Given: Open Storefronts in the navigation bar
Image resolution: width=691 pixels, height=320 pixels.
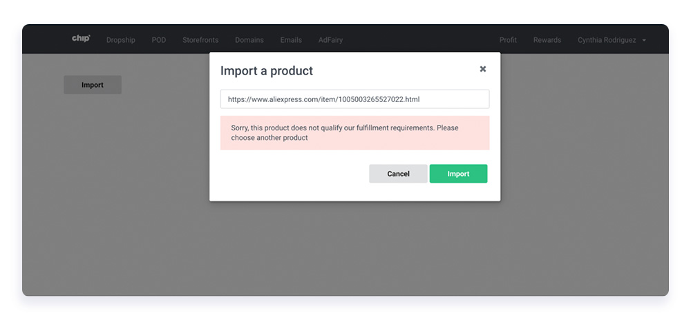Looking at the screenshot, I should [200, 40].
